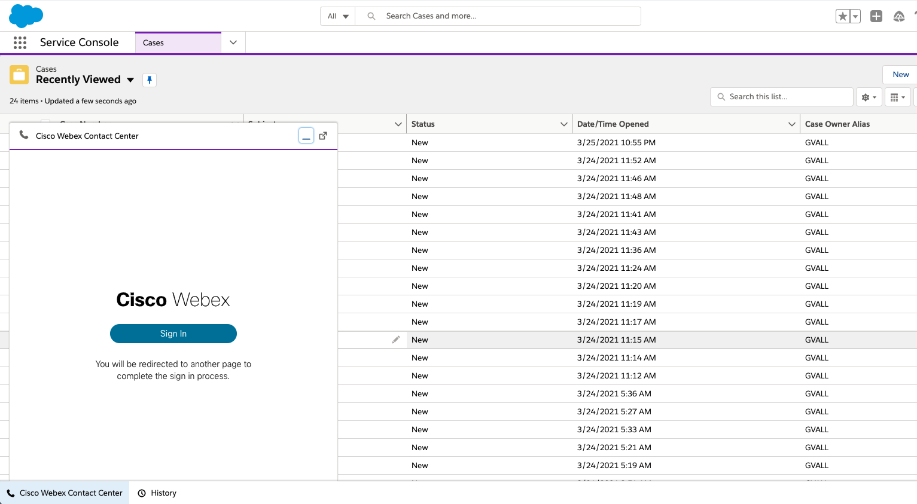Image resolution: width=917 pixels, height=504 pixels.
Task: Click the 3/24/2021 11:20 AM date cell
Action: 616,286
